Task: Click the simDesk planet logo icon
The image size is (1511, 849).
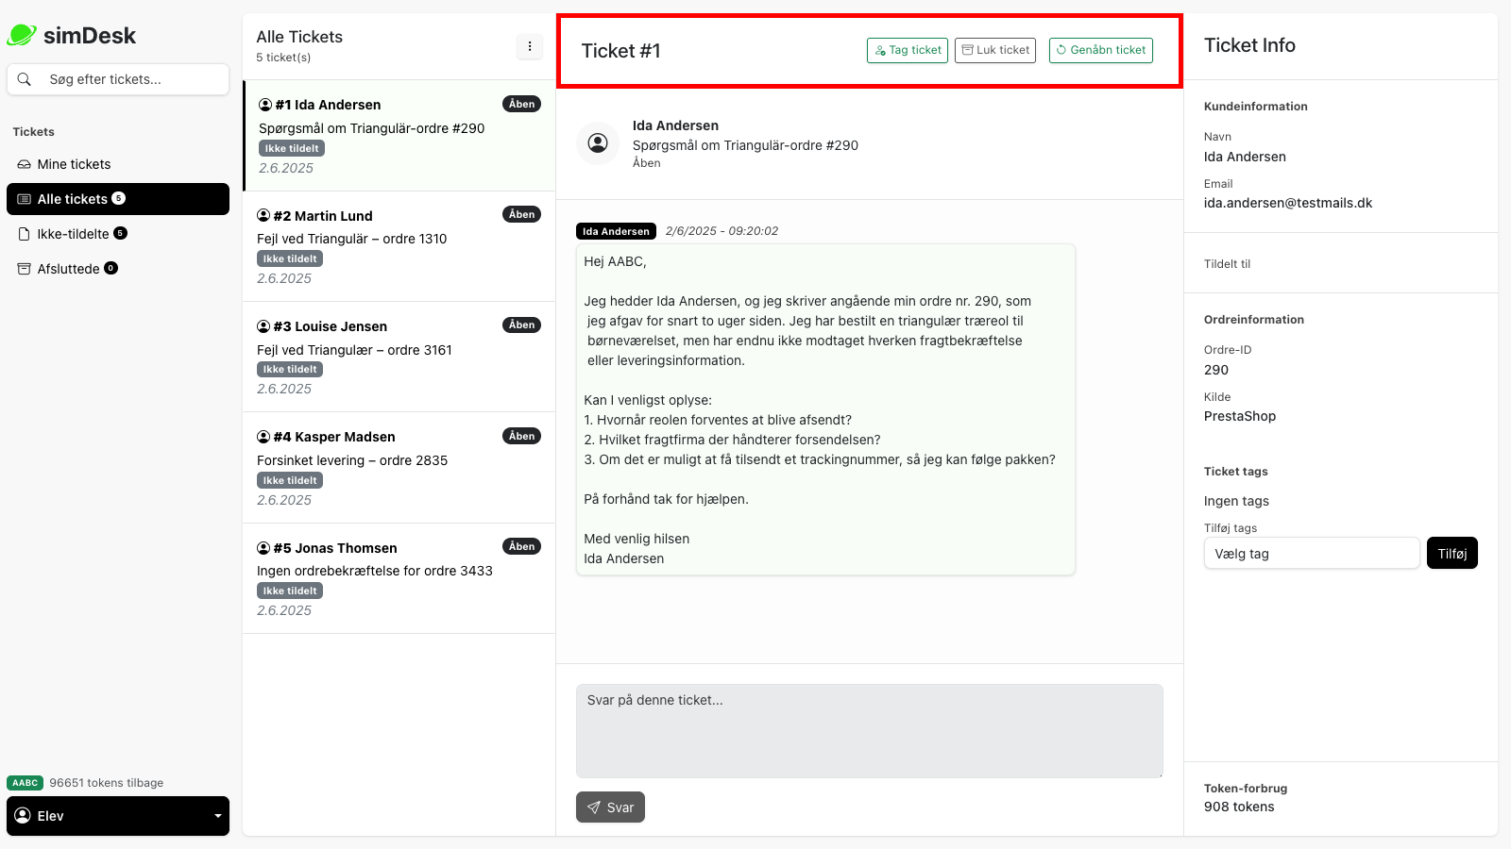Action: pos(21,34)
